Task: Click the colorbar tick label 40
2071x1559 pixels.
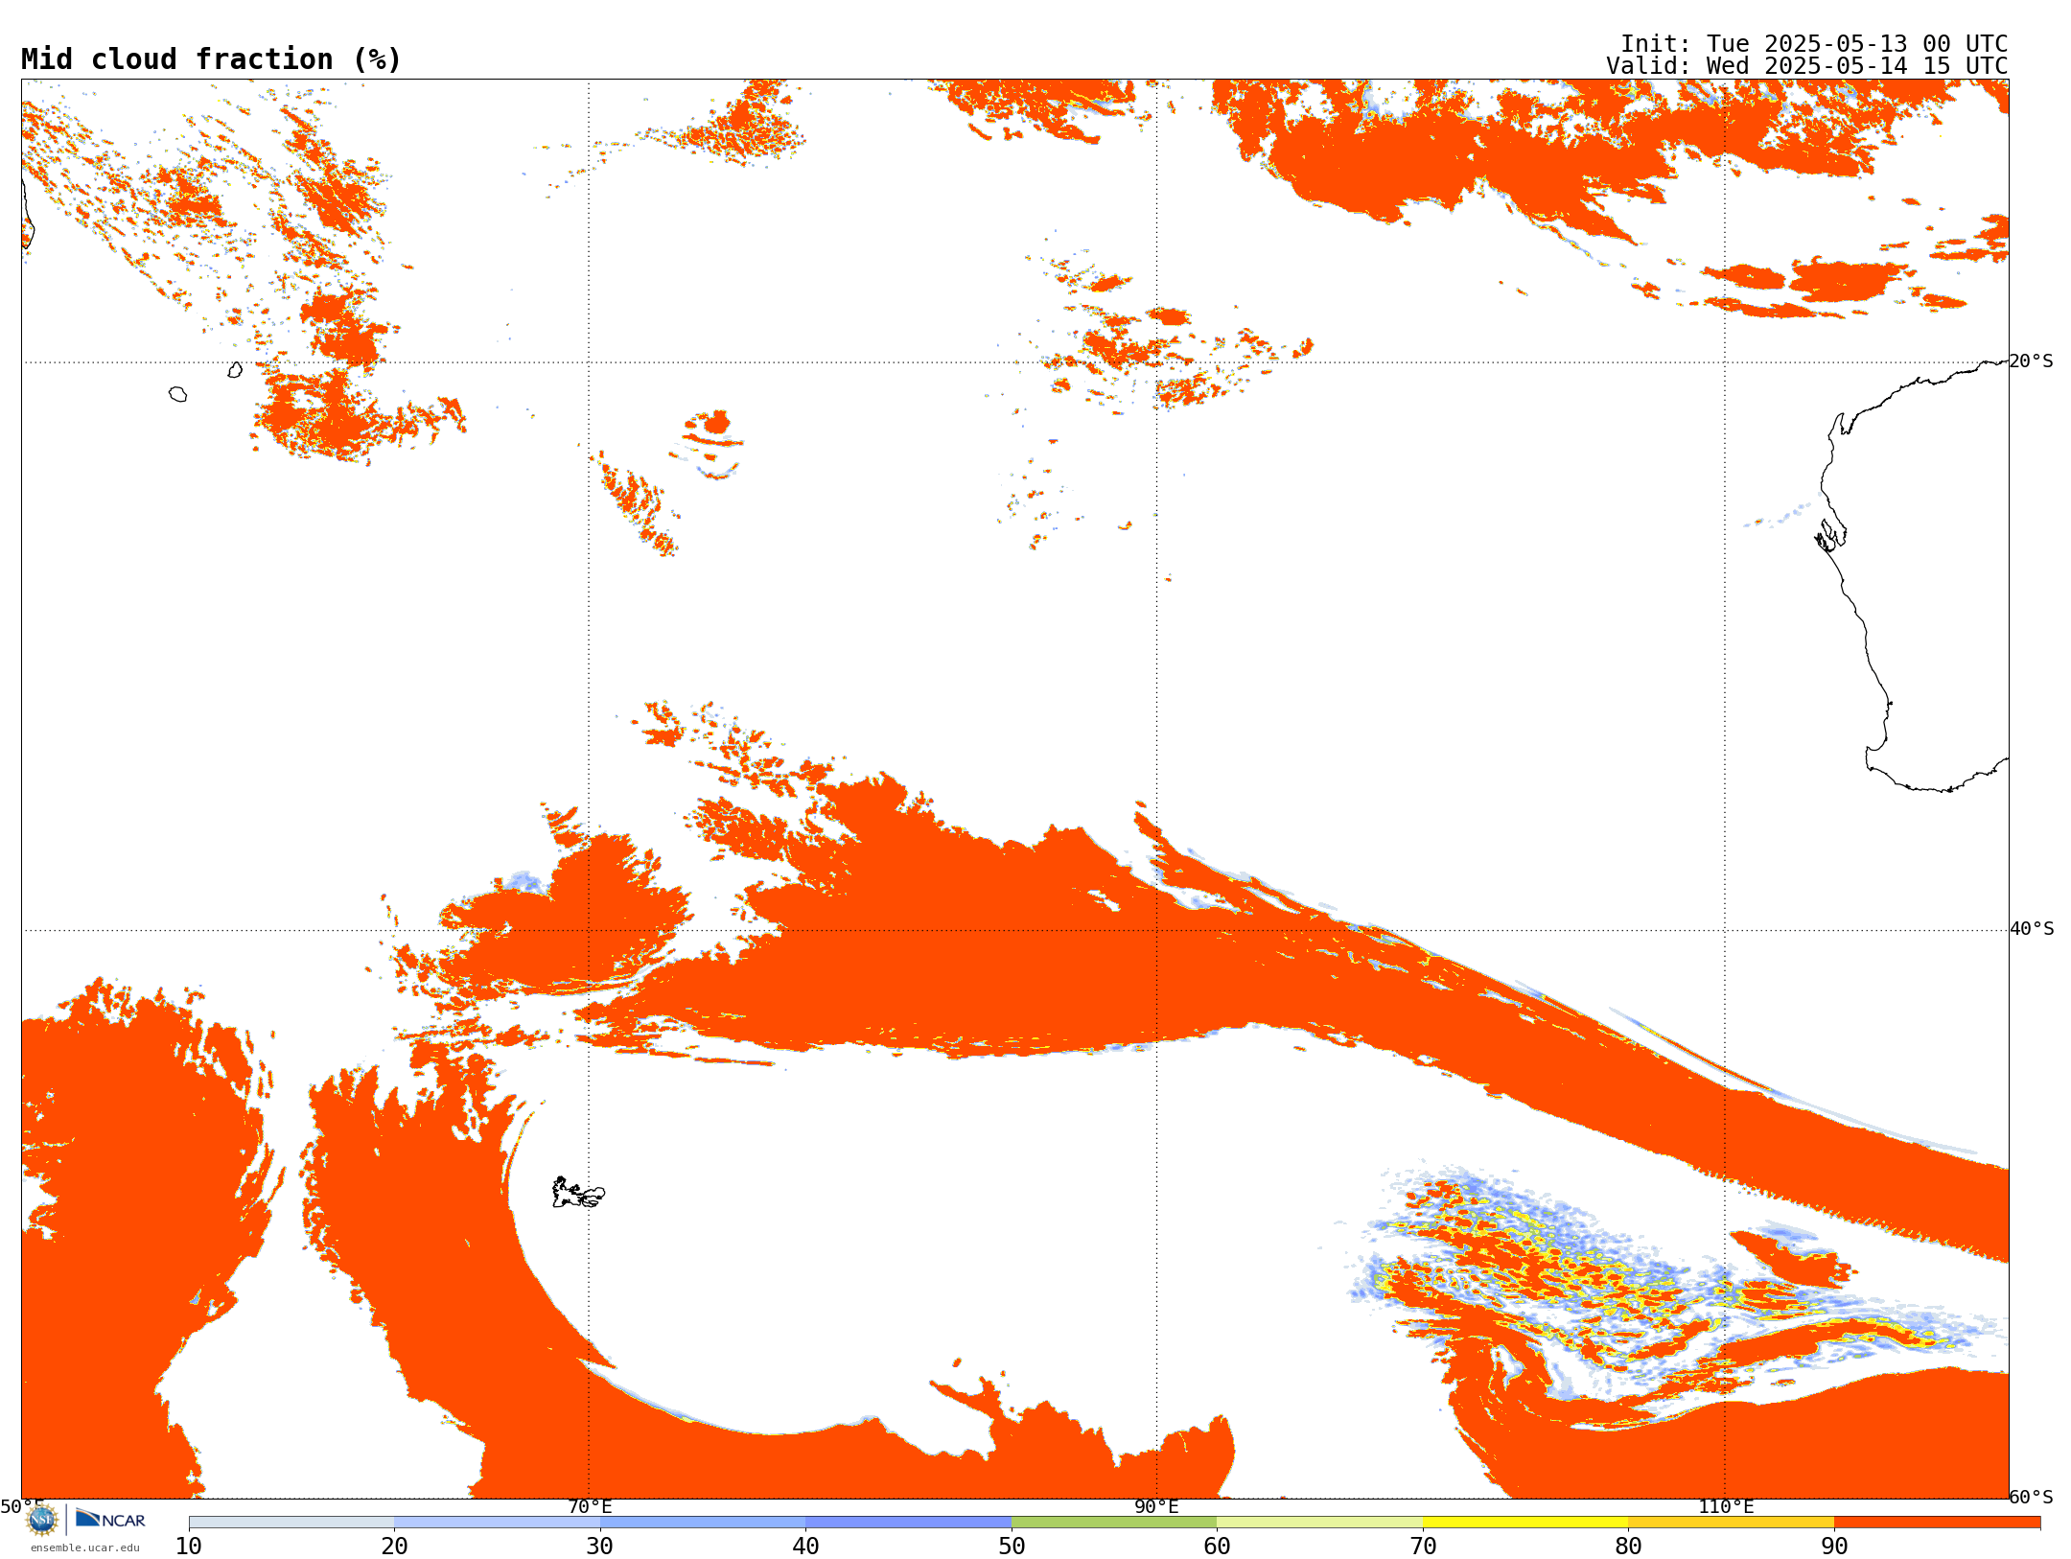Action: click(x=805, y=1547)
